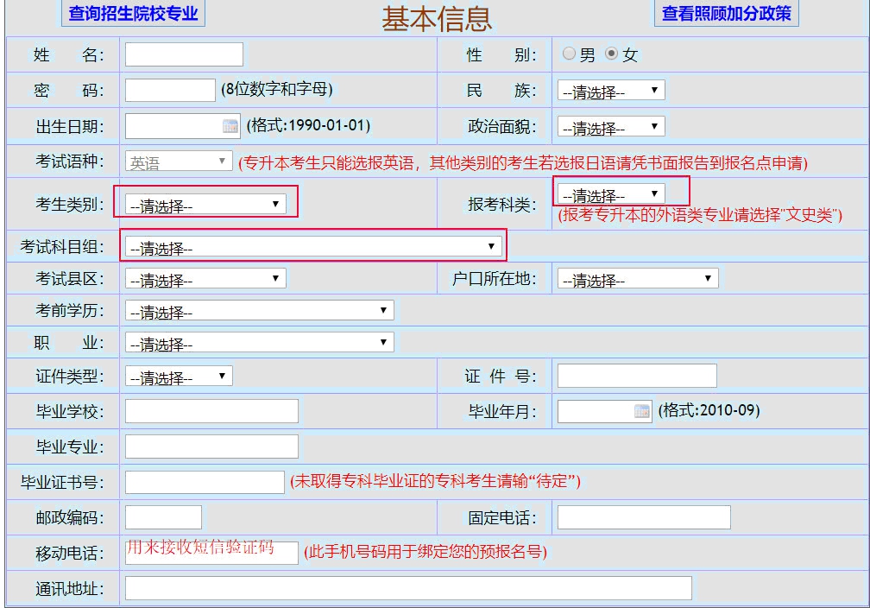Click the red 报考专升本的外语类专业 note

click(x=700, y=214)
